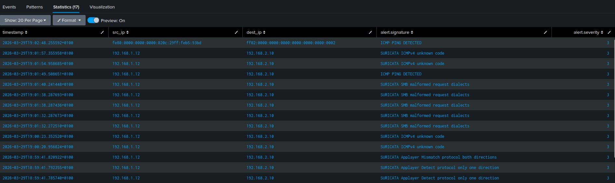This screenshot has height=183, width=615.
Task: Select the Statistics (17) tab
Action: tap(66, 7)
